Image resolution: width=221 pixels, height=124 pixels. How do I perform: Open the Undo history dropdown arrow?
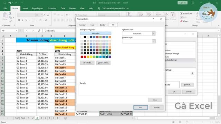tap(12, 3)
